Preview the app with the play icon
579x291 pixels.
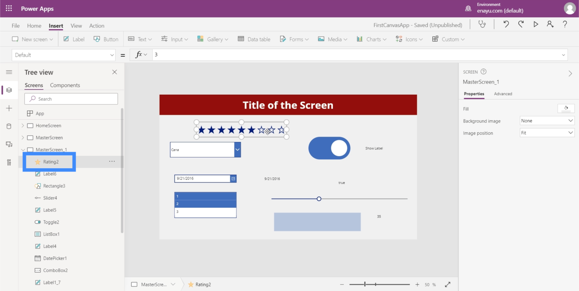click(536, 24)
